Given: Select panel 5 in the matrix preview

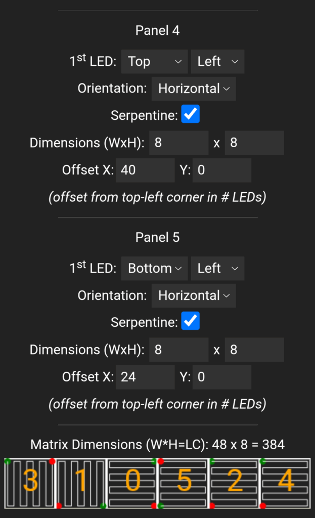Looking at the screenshot, I should (x=183, y=483).
